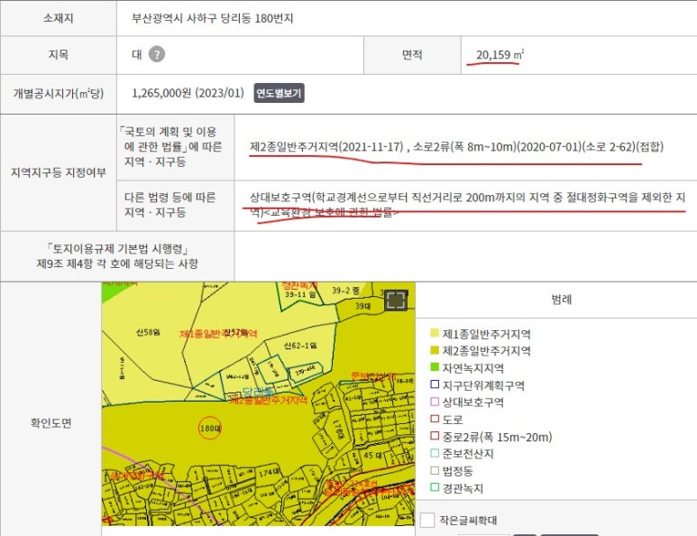Click the 제2종일반주거지역 legend color swatch
The height and width of the screenshot is (536, 697).
pos(435,350)
